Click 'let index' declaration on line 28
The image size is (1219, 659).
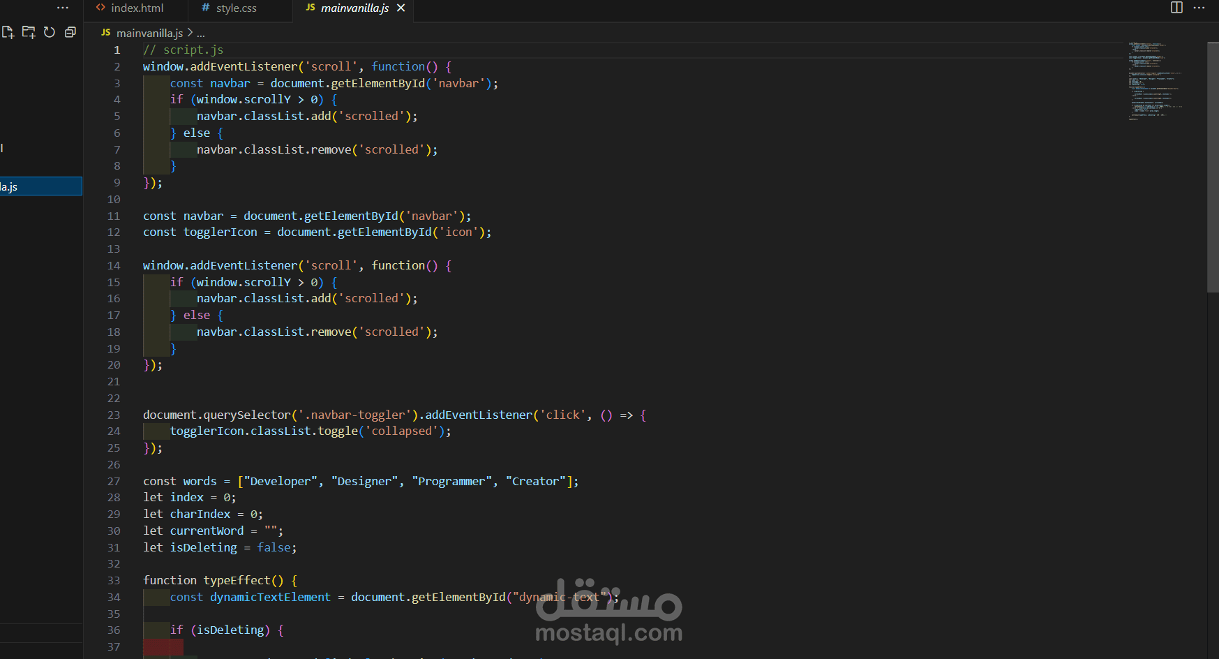pos(174,497)
